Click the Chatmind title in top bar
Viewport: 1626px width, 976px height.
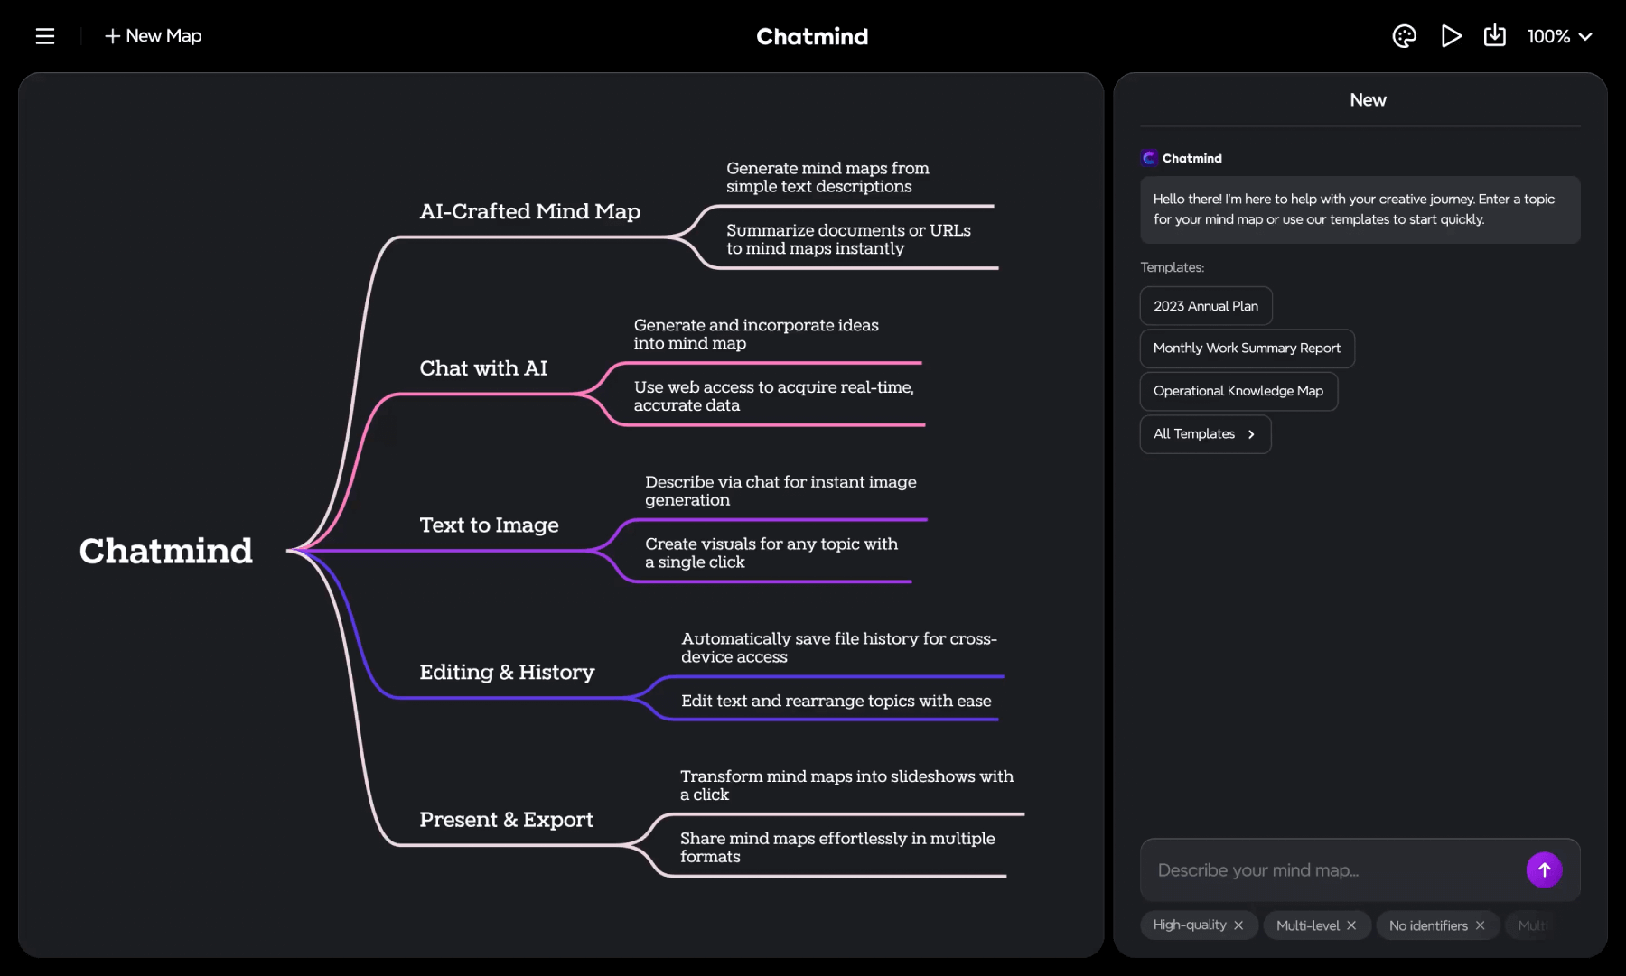point(811,36)
